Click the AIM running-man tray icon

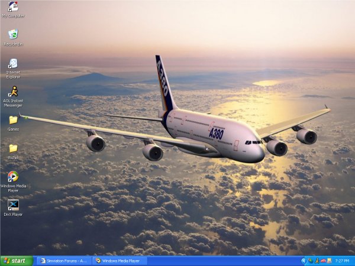317,261
